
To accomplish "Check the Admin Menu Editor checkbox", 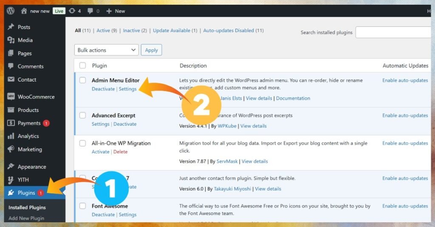I will (82, 80).
